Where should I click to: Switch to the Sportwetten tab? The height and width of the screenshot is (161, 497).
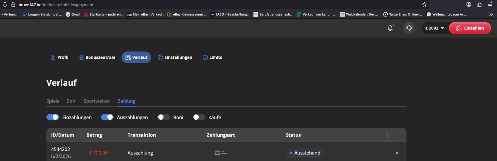(97, 101)
